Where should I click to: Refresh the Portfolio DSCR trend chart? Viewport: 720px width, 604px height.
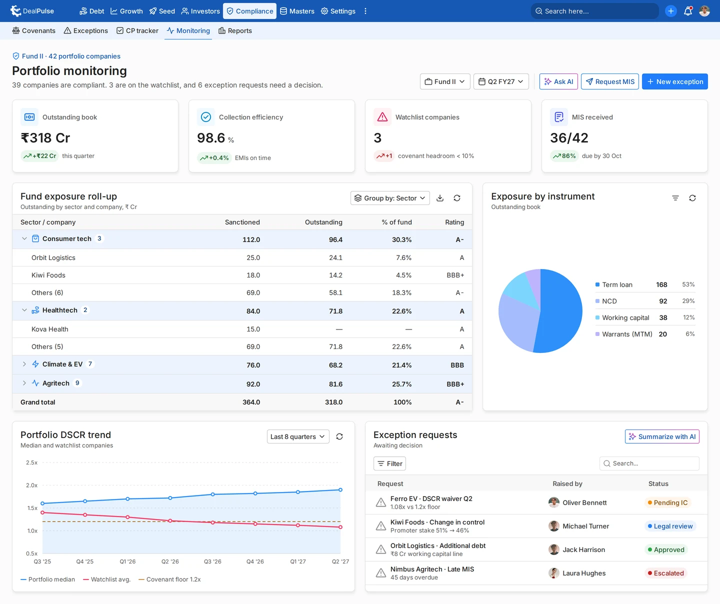(339, 436)
